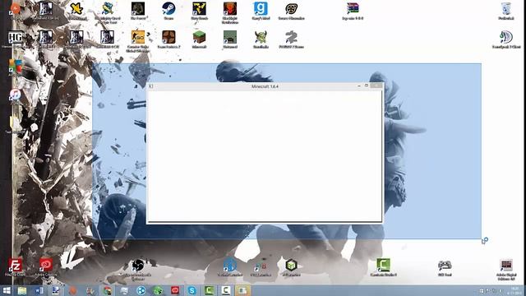Open the first green Camtasia taskbar icon

[x=209, y=290]
